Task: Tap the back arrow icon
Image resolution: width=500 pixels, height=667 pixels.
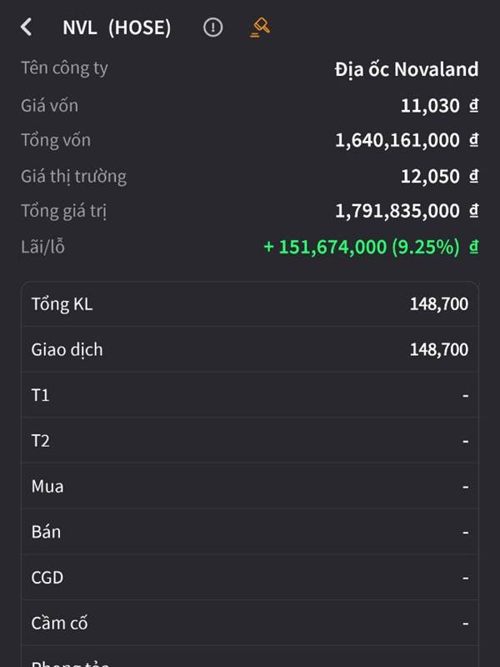Action: click(x=26, y=28)
